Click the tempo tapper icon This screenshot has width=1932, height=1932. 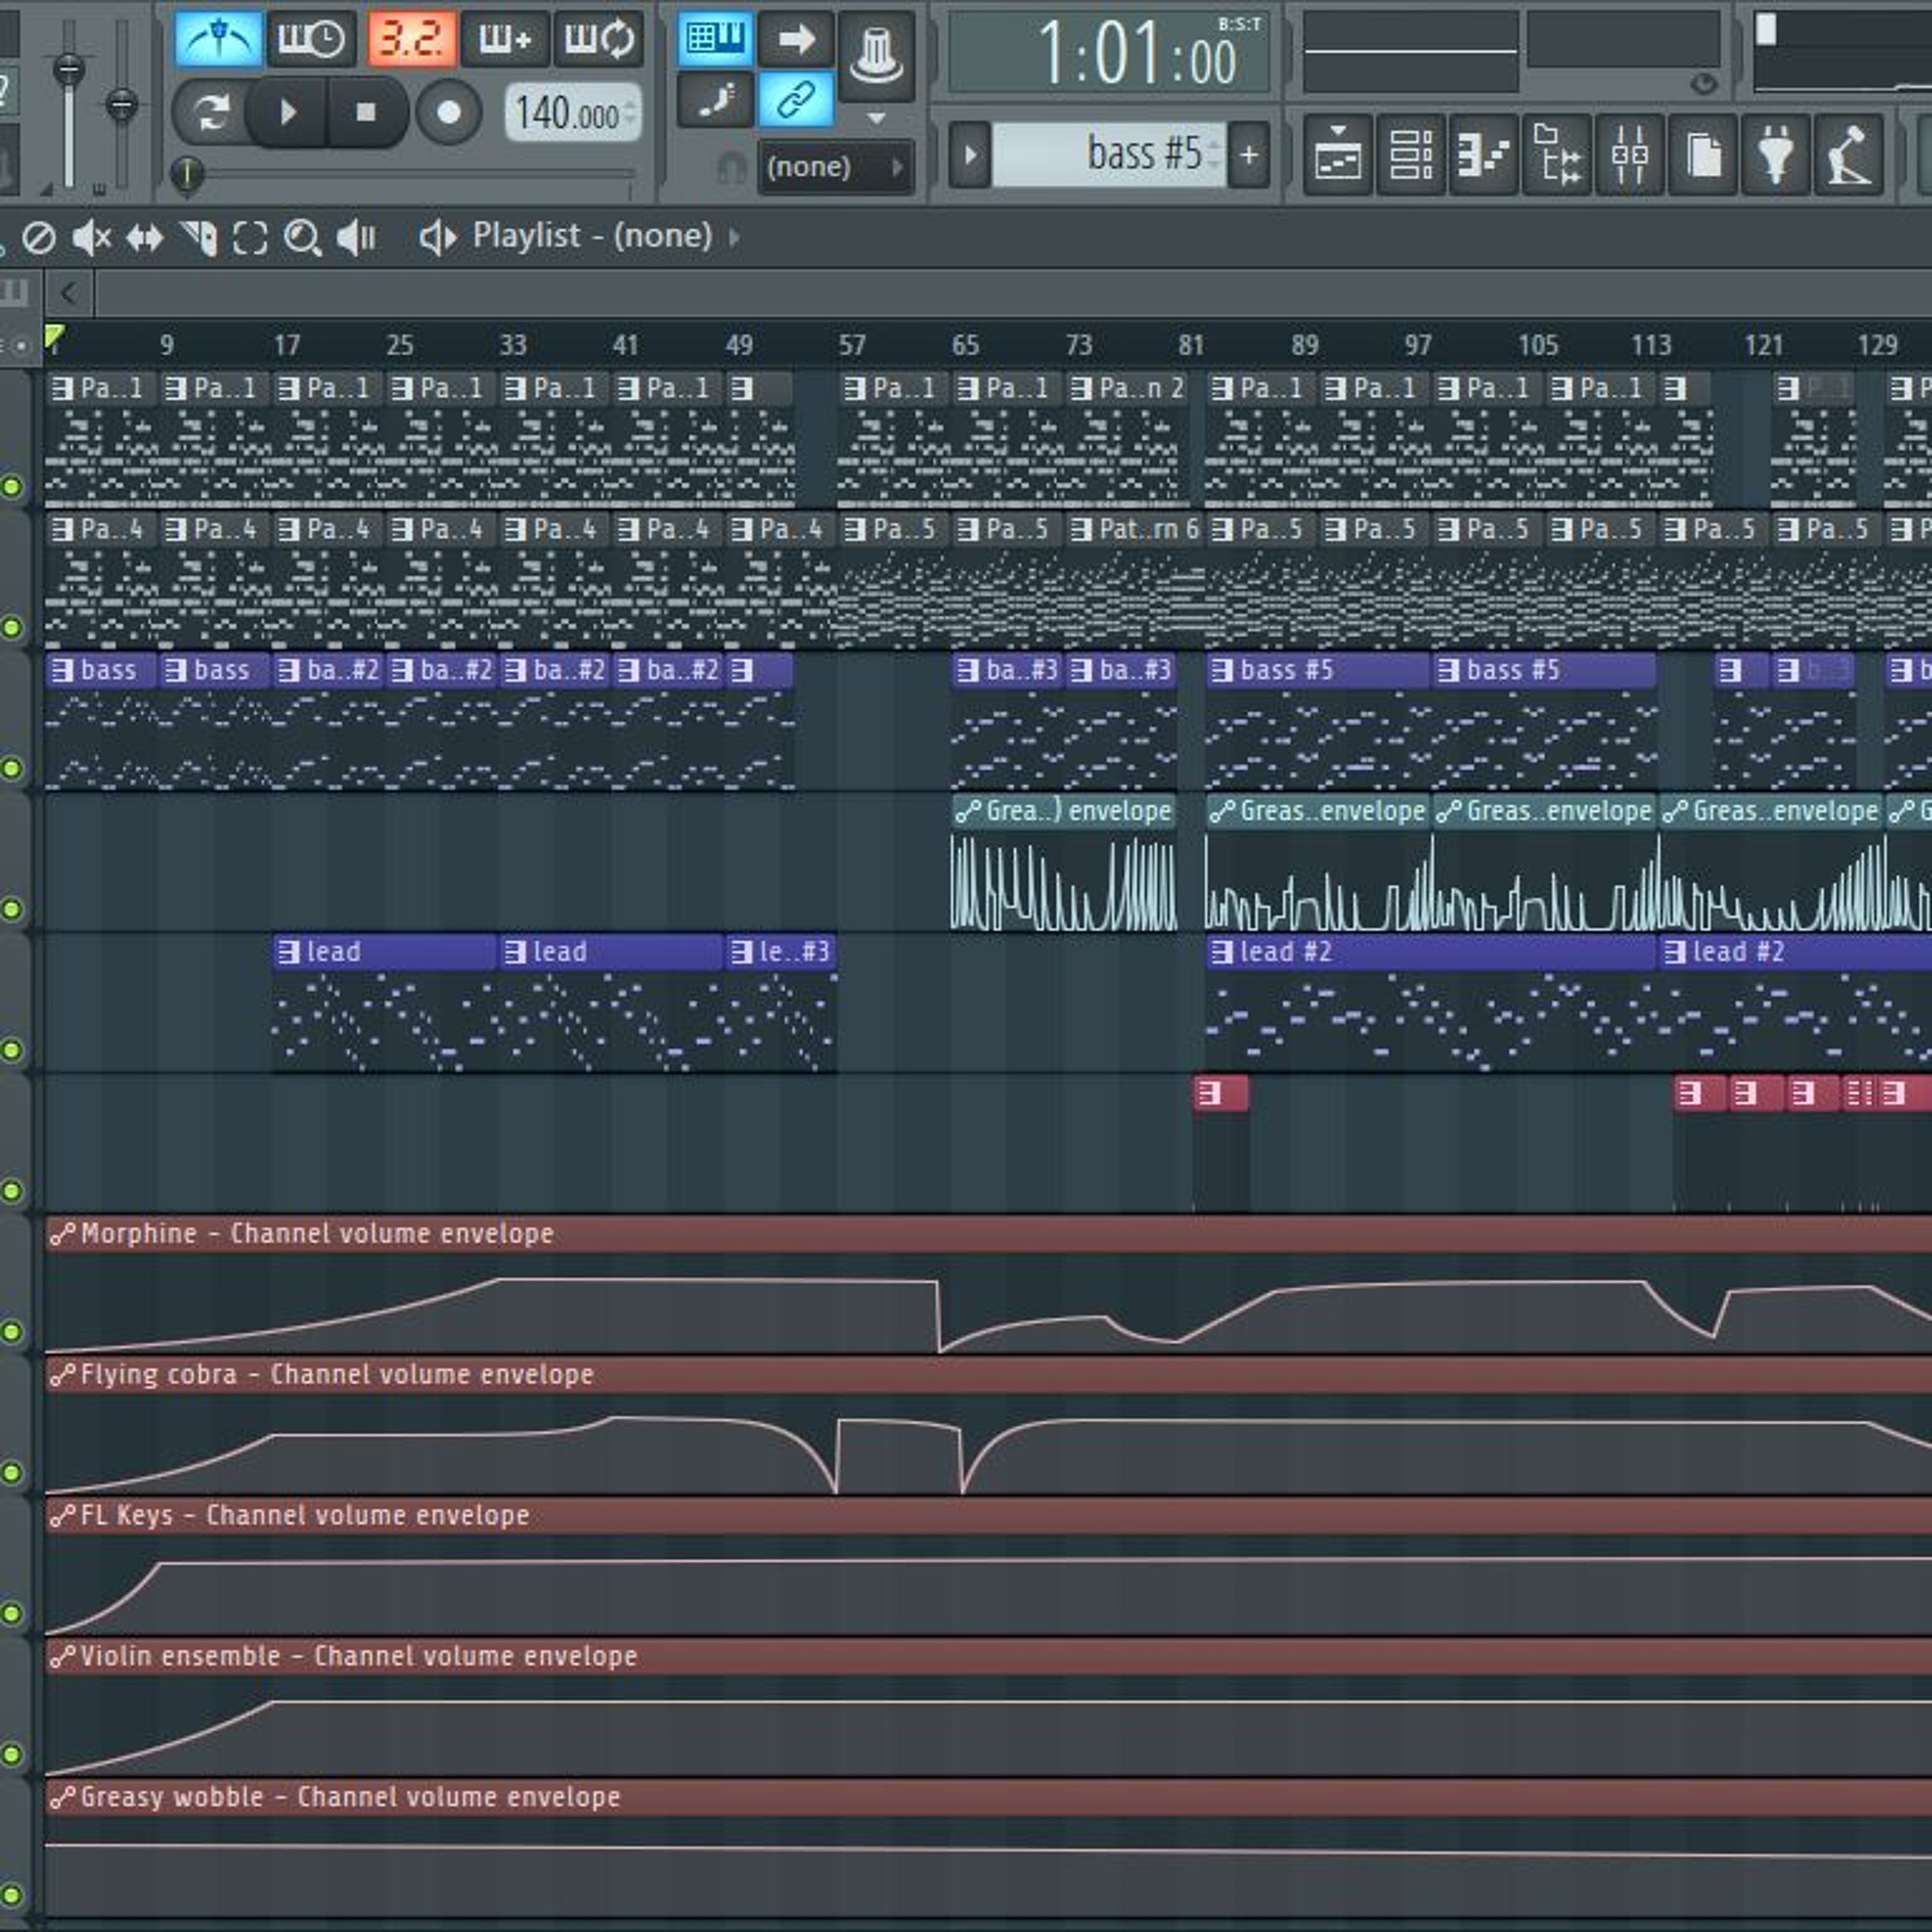pyautogui.click(x=1849, y=155)
